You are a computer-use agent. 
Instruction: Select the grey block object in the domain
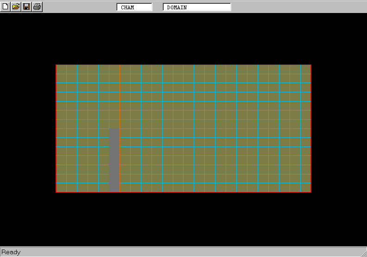114,160
